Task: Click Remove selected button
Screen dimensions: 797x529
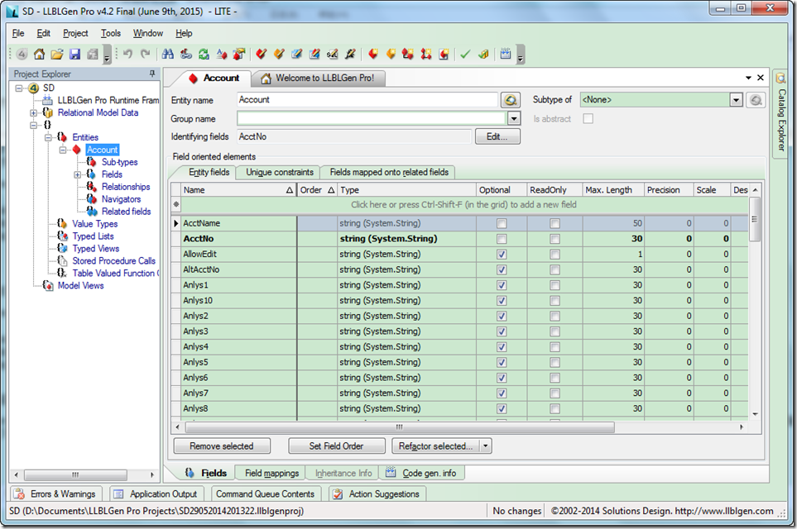Action: (222, 446)
